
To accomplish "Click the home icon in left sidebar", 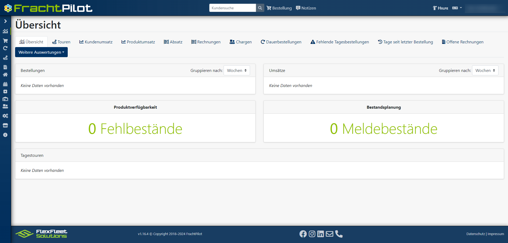I will (x=5, y=75).
